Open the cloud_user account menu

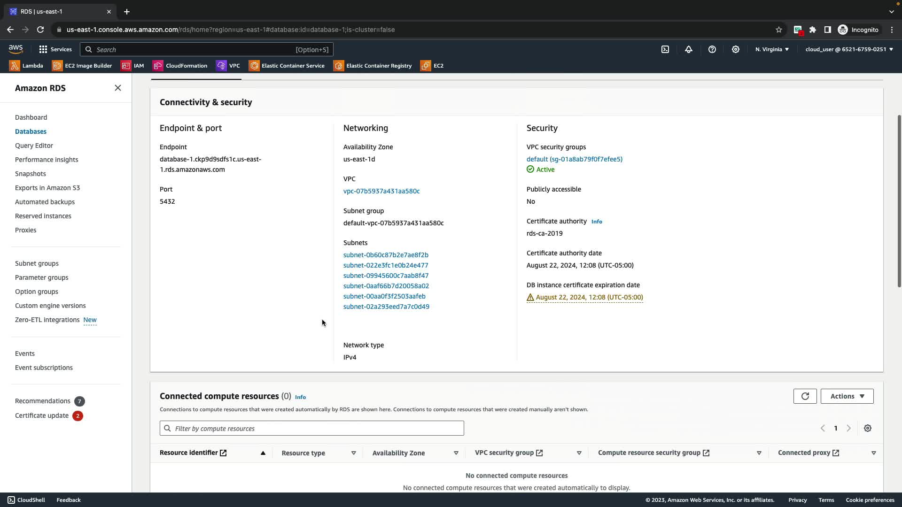pos(849,49)
